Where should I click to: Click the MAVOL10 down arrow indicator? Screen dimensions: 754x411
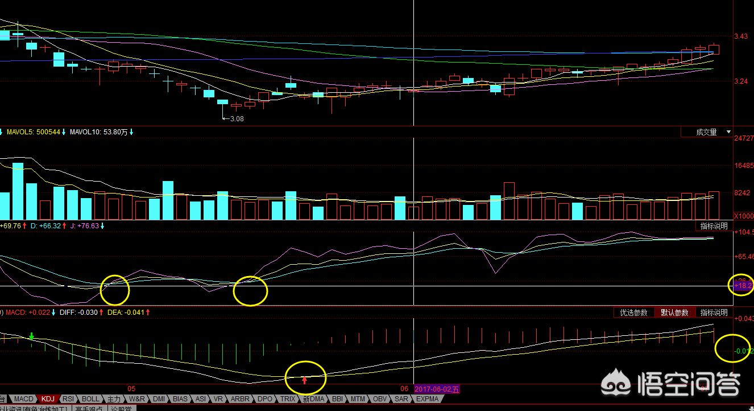(131, 132)
